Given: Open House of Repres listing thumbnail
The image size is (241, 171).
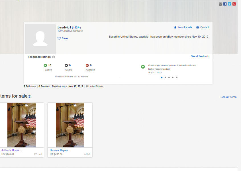Looking at the screenshot, I should click(70, 125).
